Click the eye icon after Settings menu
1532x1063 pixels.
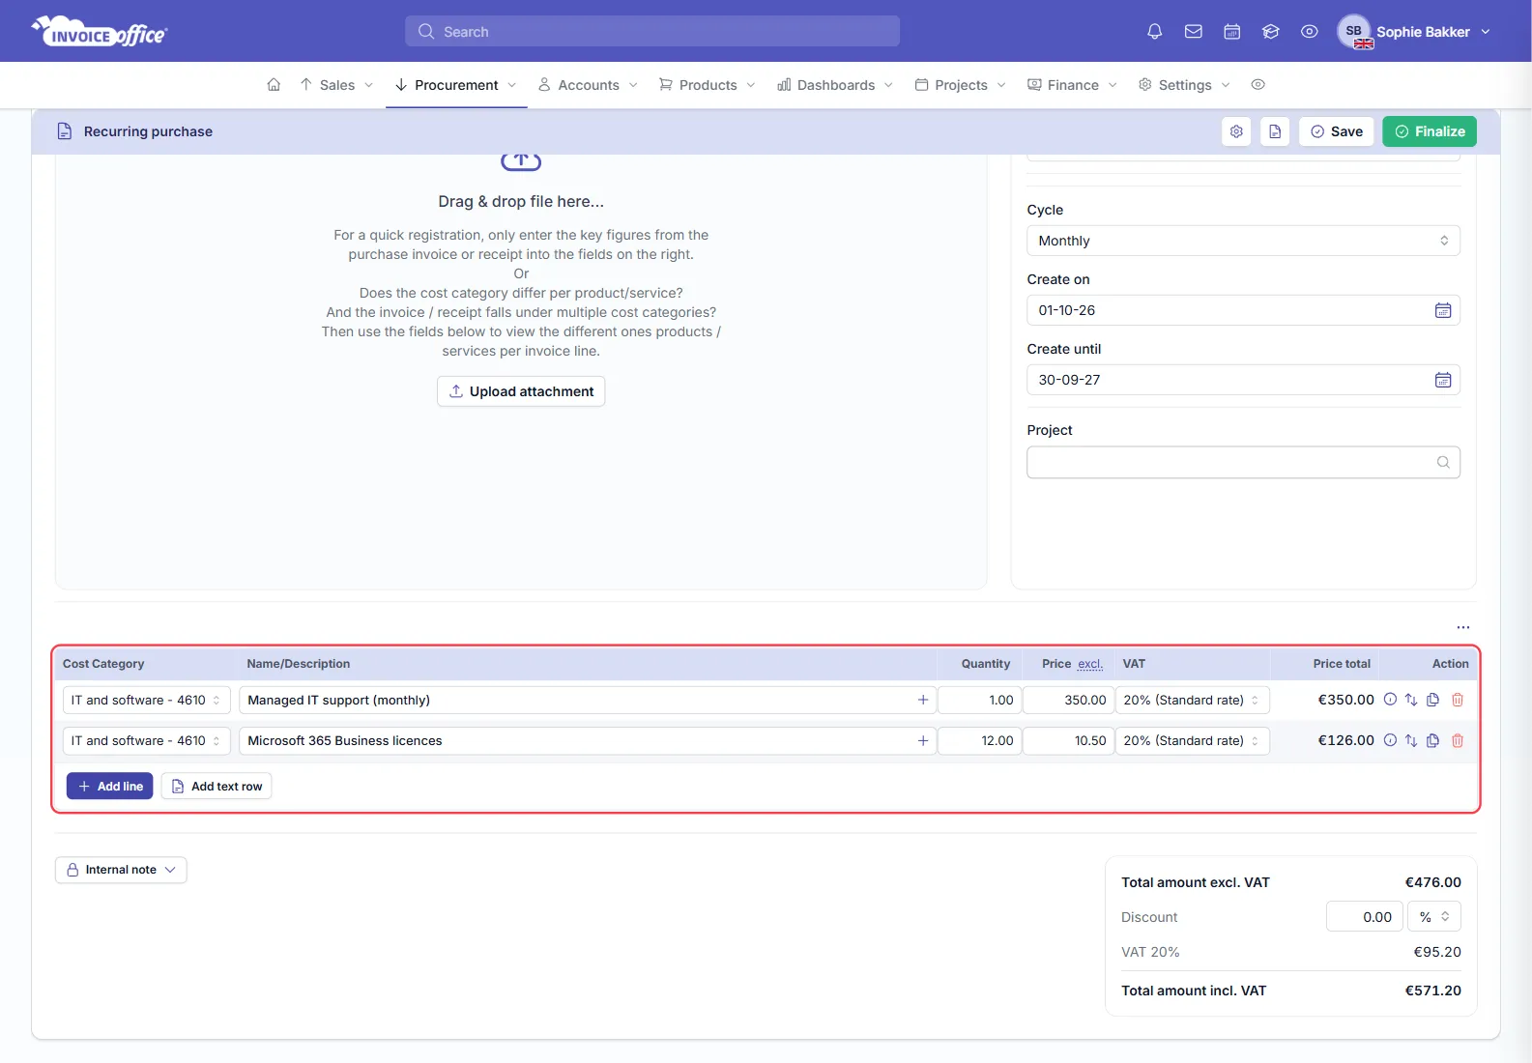(1257, 85)
